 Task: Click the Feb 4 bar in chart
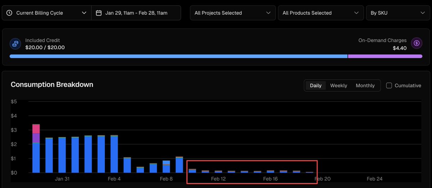[114, 154]
